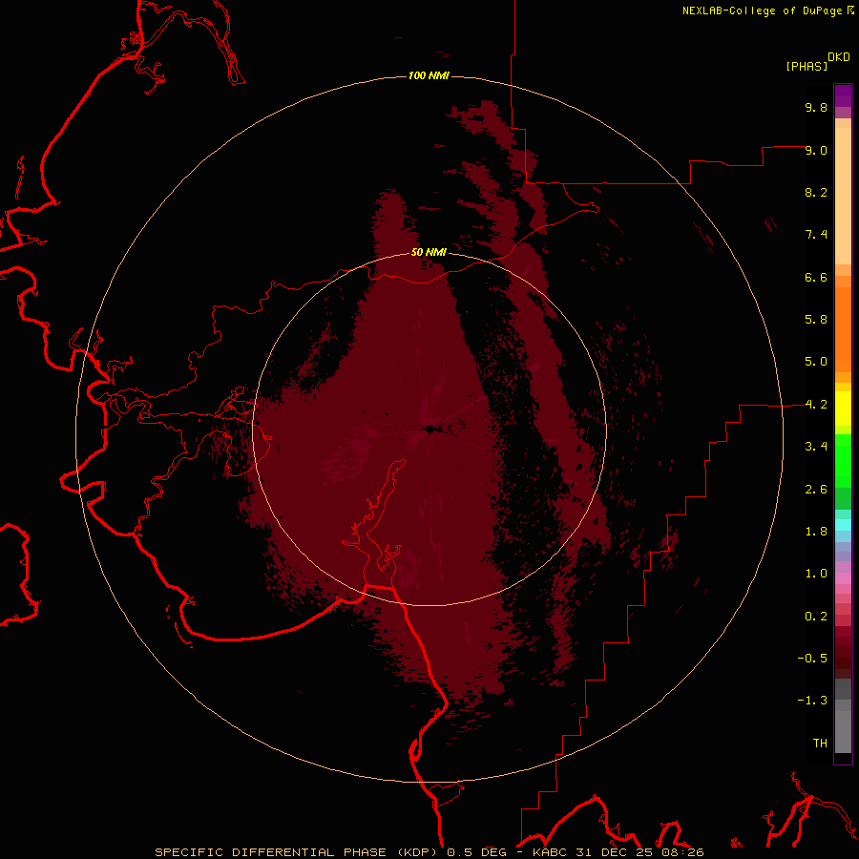Click the purple swatch atop the color bar
Image resolution: width=859 pixels, height=859 pixels.
(843, 95)
